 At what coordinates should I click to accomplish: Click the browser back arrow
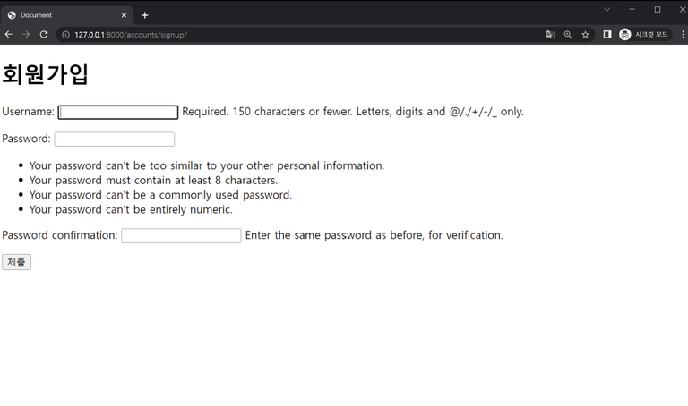pyautogui.click(x=9, y=35)
